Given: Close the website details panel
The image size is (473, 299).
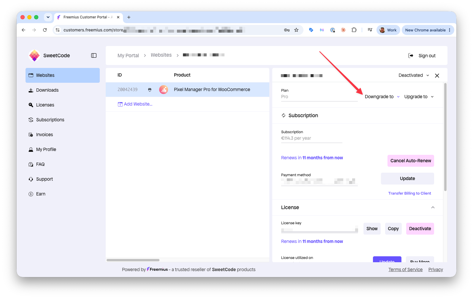Looking at the screenshot, I should 437,76.
